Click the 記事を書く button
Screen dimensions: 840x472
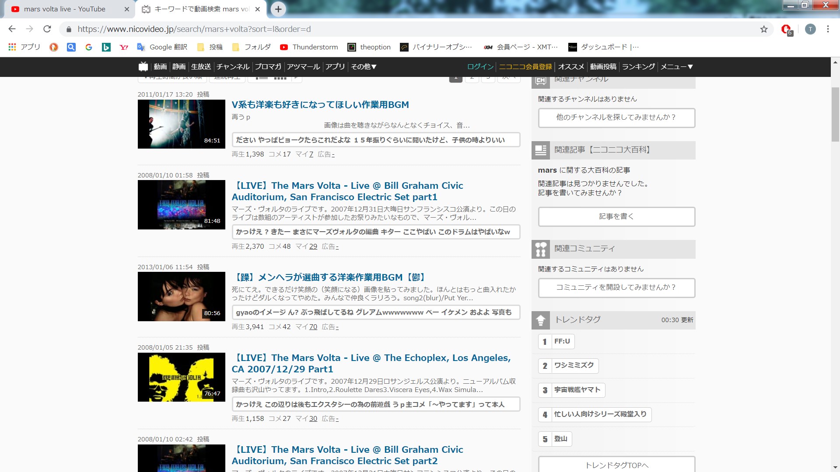[616, 216]
